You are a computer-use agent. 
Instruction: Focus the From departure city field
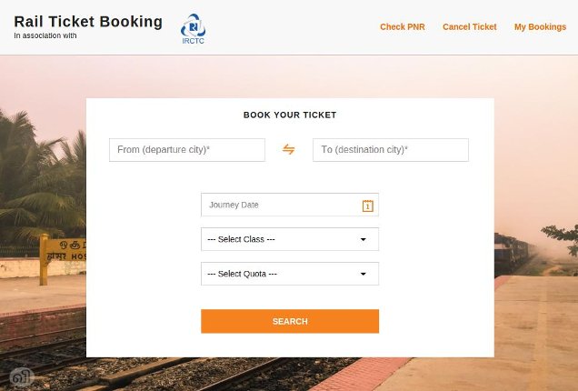point(186,150)
